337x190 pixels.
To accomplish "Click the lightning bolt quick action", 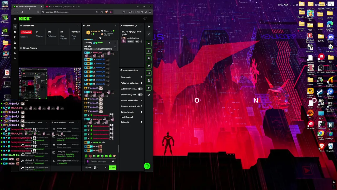I will click(x=149, y=51).
